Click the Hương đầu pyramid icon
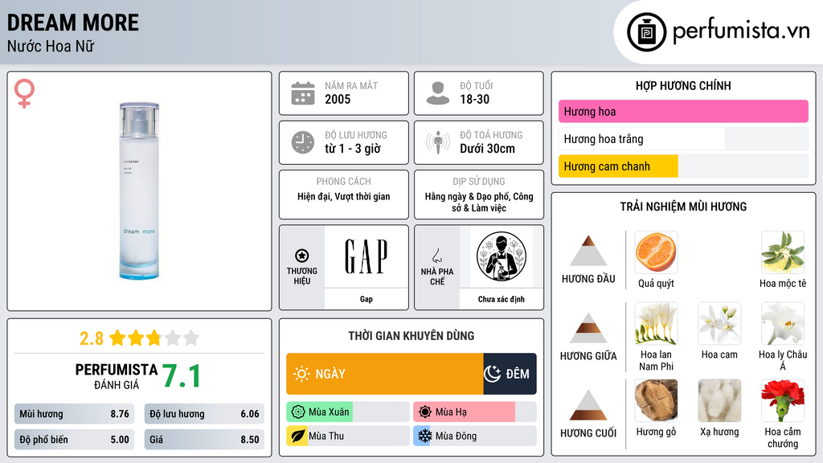 (588, 251)
